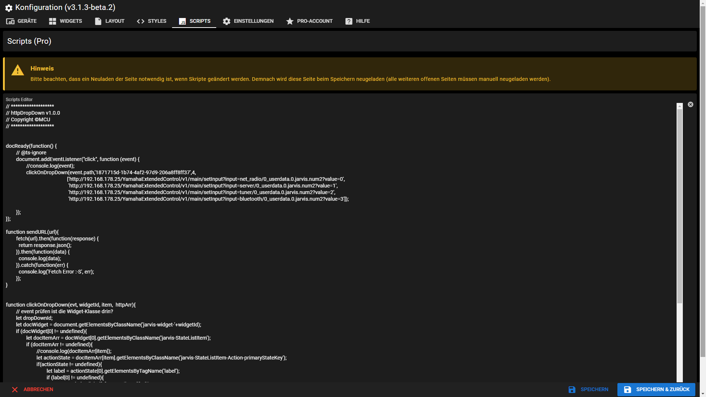The height and width of the screenshot is (397, 706).
Task: Click the '// Copyright ©MCU' comment line
Action: tap(28, 119)
